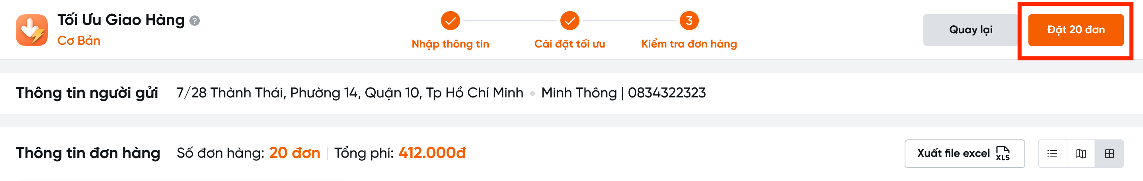Select the step 3 numbered circle
1143x181 pixels.
coord(689,21)
